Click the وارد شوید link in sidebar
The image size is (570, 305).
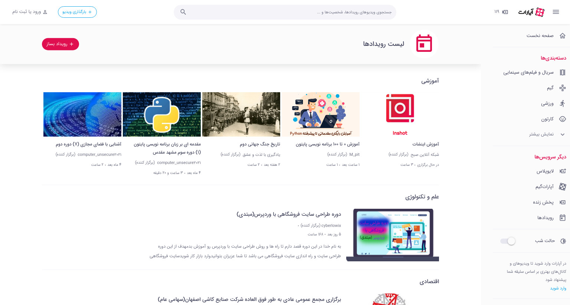(x=558, y=288)
